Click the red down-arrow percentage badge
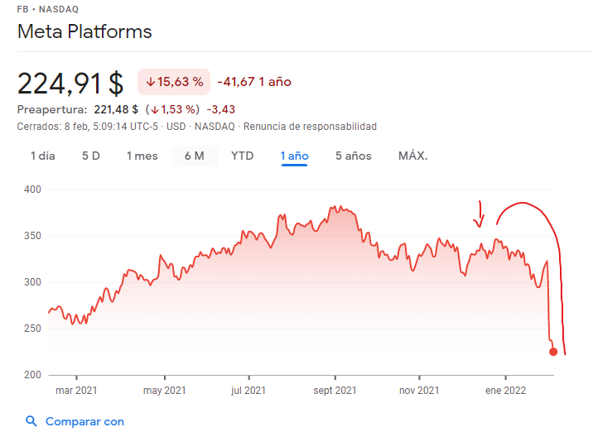The height and width of the screenshot is (432, 593). 174,82
